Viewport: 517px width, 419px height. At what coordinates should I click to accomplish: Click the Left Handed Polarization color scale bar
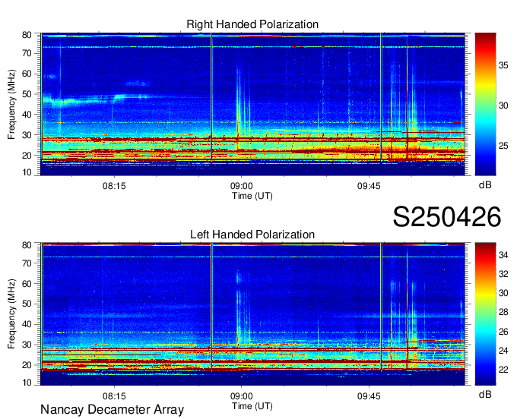click(x=485, y=314)
